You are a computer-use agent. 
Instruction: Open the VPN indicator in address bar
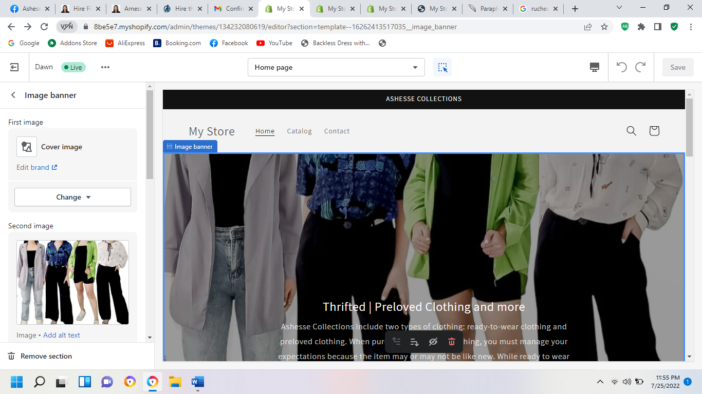pyautogui.click(x=67, y=27)
